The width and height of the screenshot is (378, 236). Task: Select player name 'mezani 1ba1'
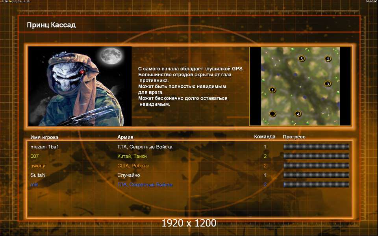tap(44, 147)
